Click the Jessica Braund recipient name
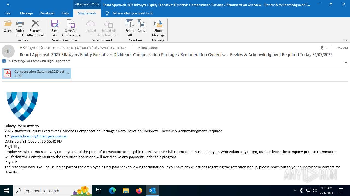 (147, 48)
